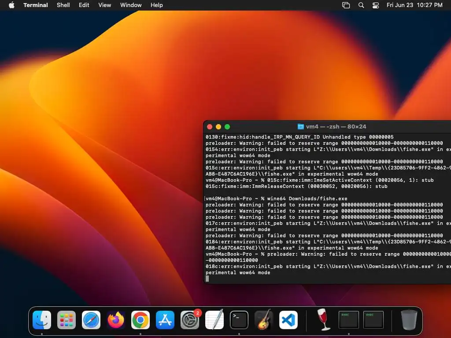Screen dimensions: 451x338
Task: Open the Apple menu
Action: click(11, 5)
